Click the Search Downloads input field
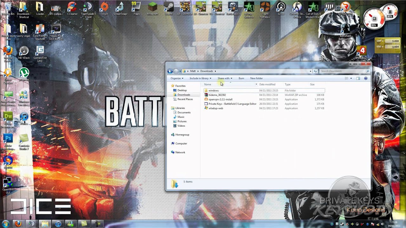Image resolution: width=406 pixels, height=228 pixels. 343,71
